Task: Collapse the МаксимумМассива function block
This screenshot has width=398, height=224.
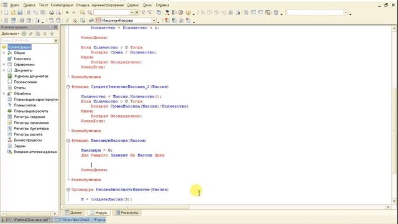Action: (68, 141)
